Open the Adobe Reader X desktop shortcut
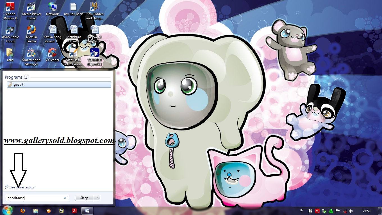 click(10, 11)
